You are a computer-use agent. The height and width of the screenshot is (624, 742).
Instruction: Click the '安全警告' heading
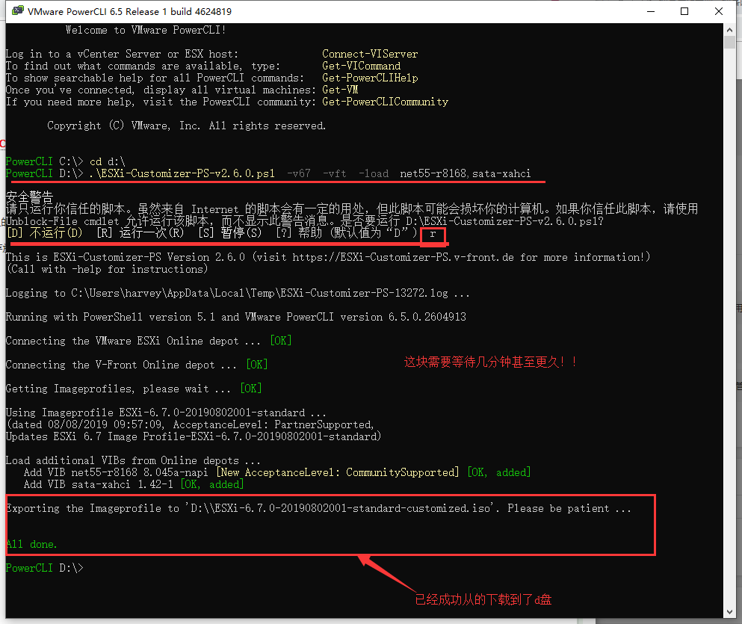click(x=29, y=197)
